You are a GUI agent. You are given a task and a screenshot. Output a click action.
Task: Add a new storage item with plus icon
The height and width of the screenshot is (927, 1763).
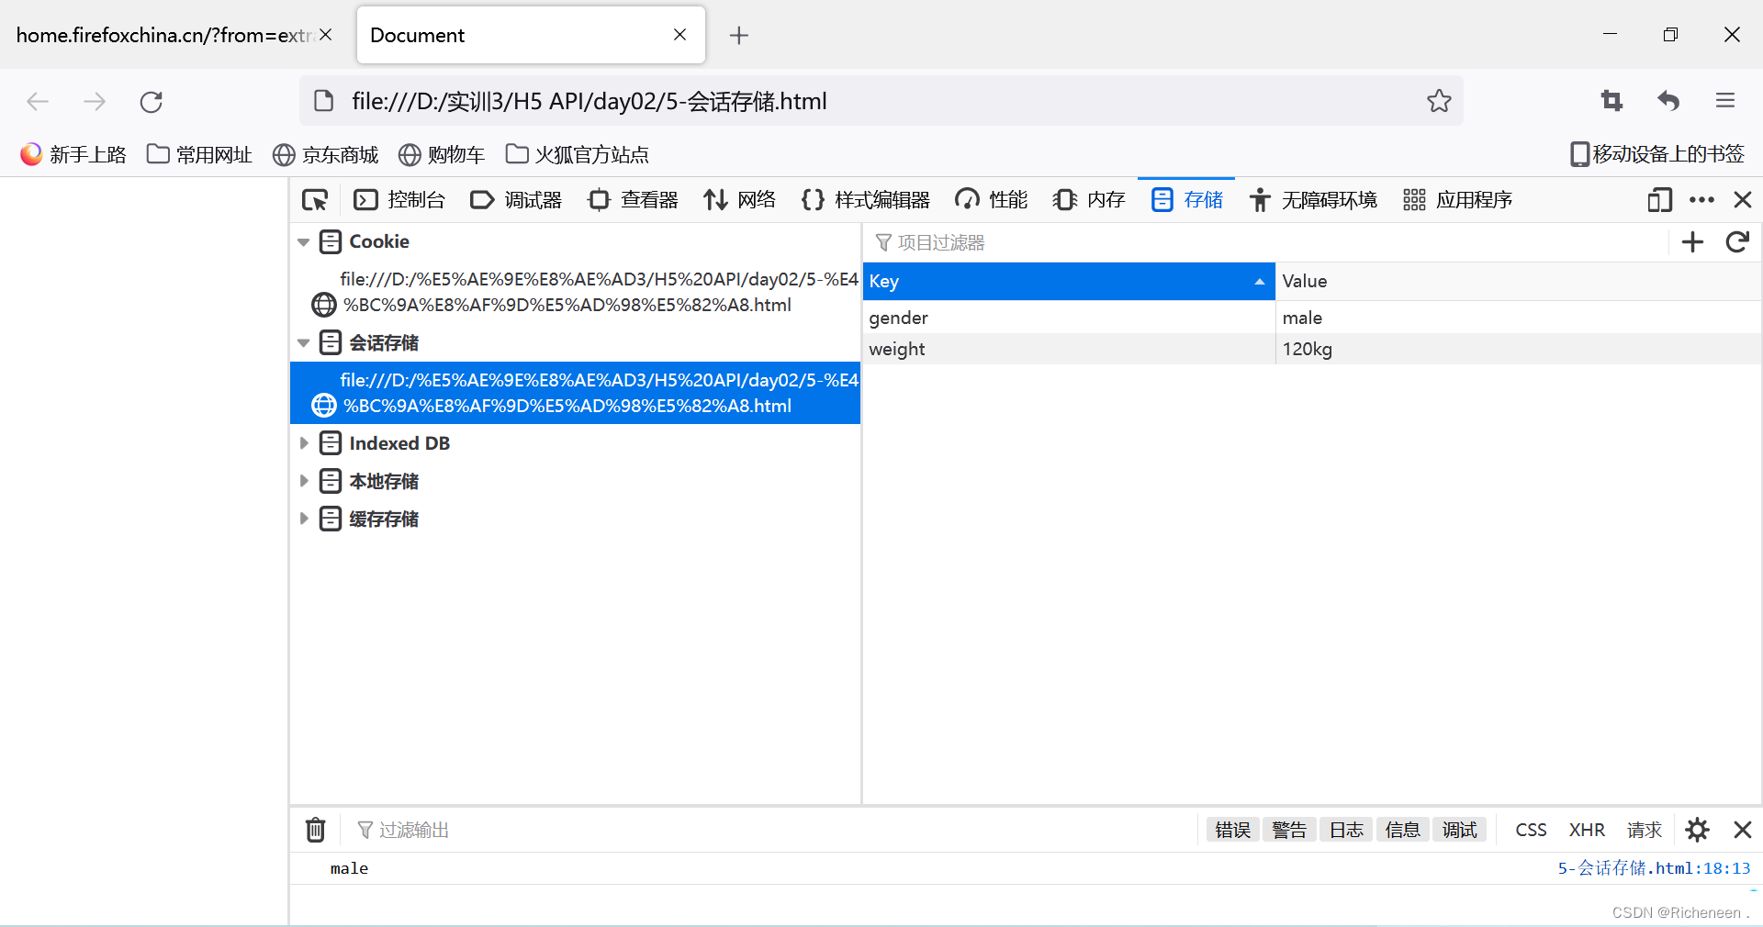point(1692,242)
